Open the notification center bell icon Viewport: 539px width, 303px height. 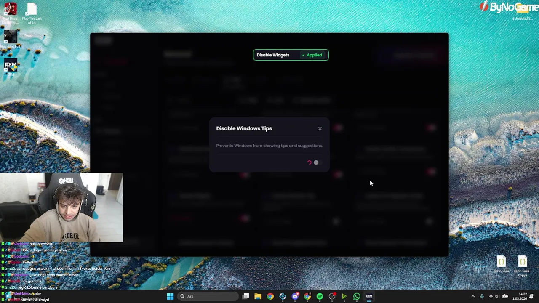[531, 296]
